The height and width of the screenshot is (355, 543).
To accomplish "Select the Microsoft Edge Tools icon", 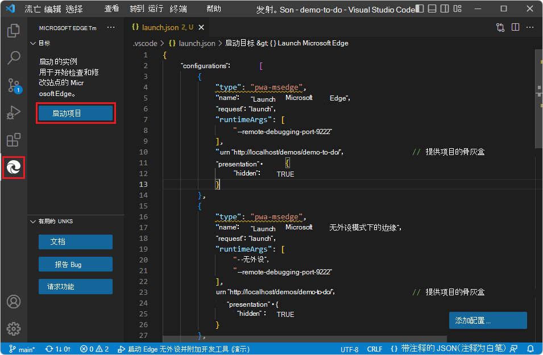I will [x=14, y=168].
